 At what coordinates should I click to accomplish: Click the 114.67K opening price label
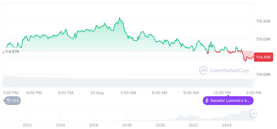pyautogui.click(x=12, y=51)
